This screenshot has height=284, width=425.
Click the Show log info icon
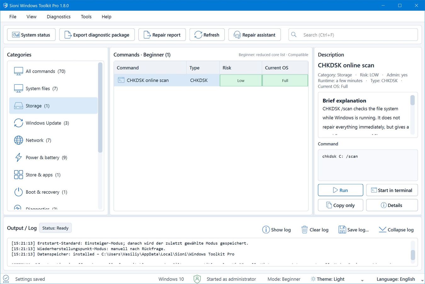click(266, 230)
